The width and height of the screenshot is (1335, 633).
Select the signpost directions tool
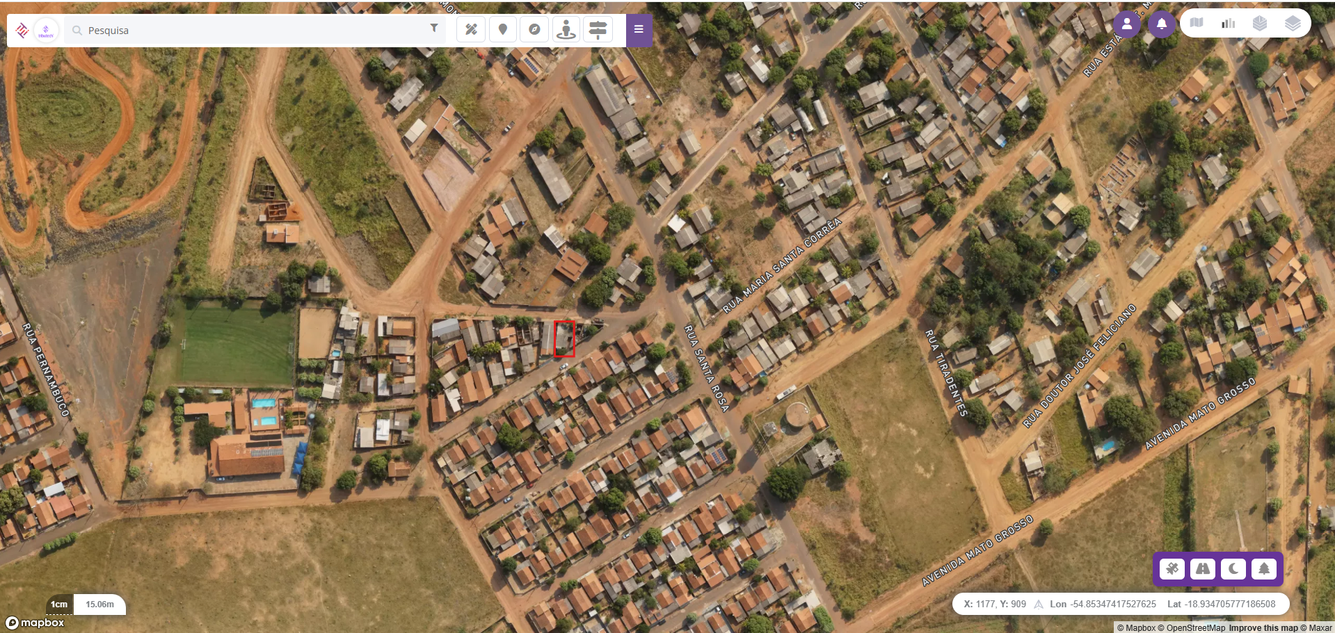(598, 30)
